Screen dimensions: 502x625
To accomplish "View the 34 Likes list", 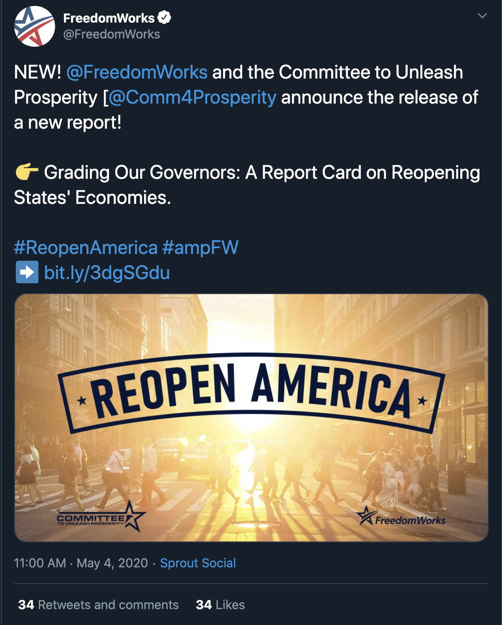I will pos(220,605).
